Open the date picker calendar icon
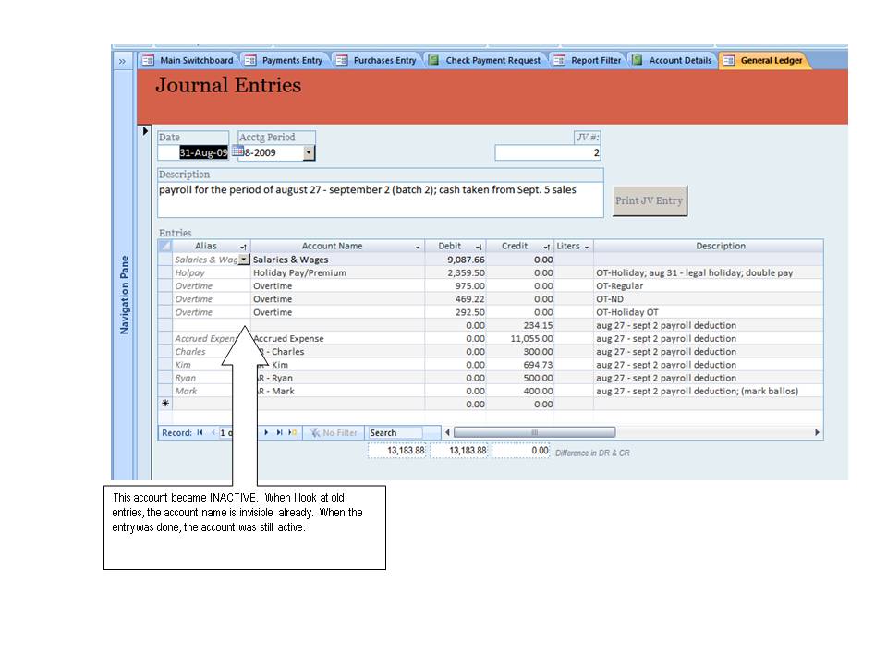 [x=237, y=151]
